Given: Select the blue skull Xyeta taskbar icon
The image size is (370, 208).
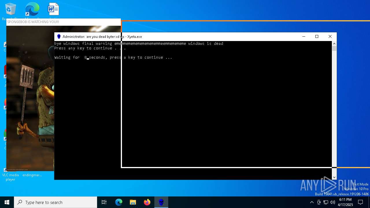Looking at the screenshot, I should coord(161,202).
